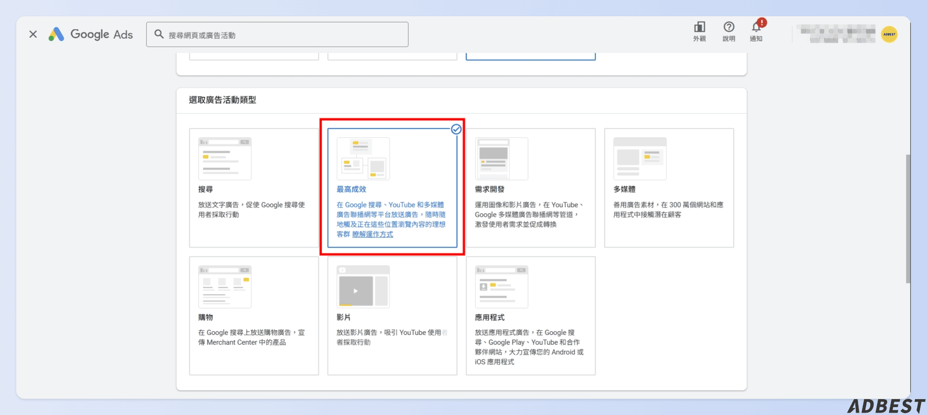The image size is (927, 415).
Task: Open the 外觀 appearance icon
Action: click(x=699, y=31)
